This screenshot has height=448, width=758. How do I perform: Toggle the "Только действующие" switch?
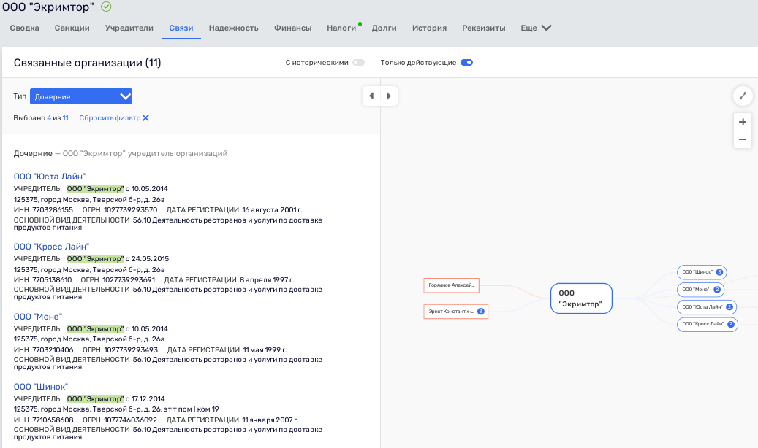click(x=466, y=62)
